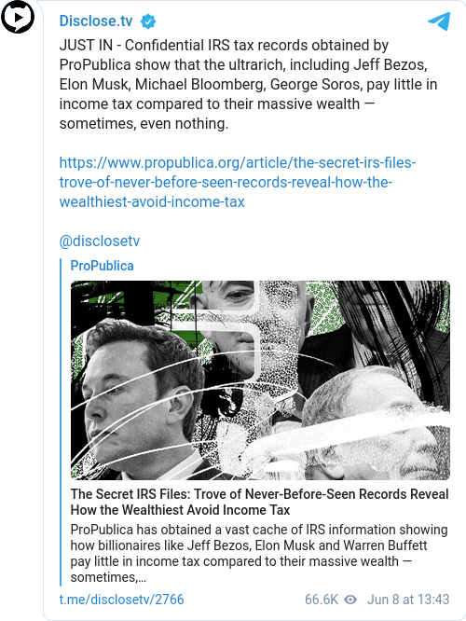The image size is (466, 621).
Task: Click the 'JUST IN' post message text
Action: point(248,84)
